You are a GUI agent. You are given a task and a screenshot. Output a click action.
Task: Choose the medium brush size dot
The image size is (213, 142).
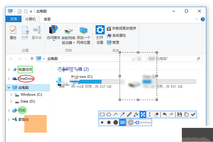click(x=109, y=123)
